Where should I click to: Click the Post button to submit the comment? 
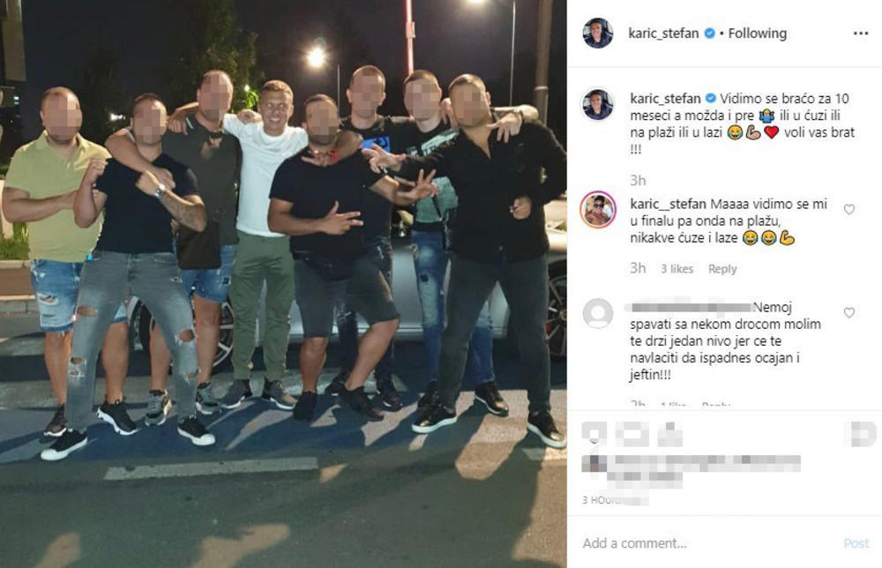click(x=856, y=543)
